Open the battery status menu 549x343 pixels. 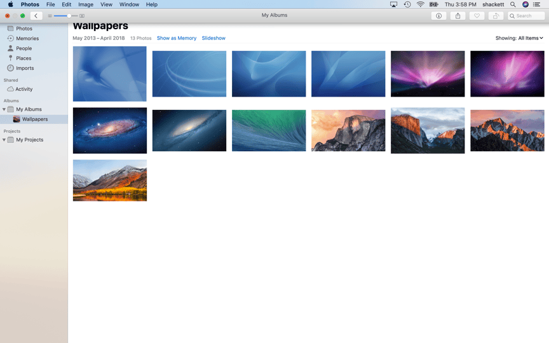pos(434,4)
